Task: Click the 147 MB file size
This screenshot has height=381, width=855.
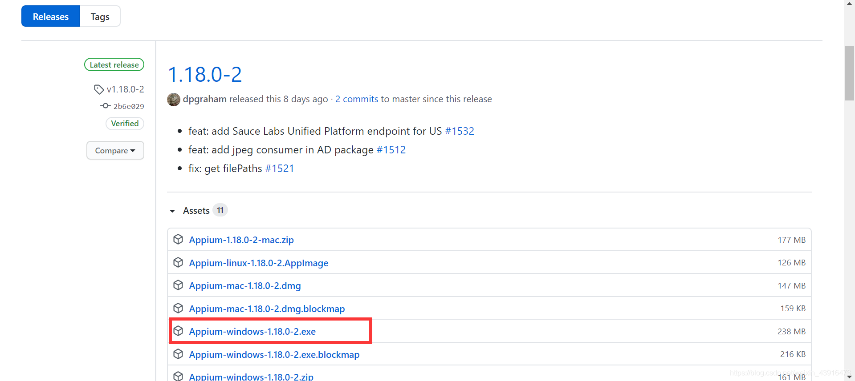Action: [x=791, y=286]
